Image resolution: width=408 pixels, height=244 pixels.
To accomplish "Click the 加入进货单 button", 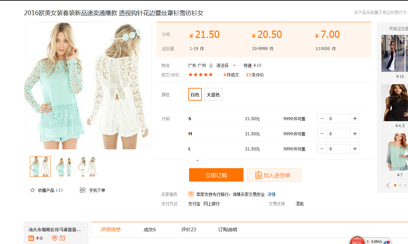I will (274, 175).
